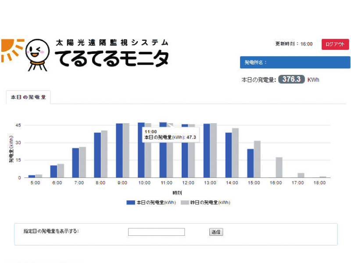Click the blue legend swatch for 本日の発電量
351x263 pixels.
coord(131,203)
